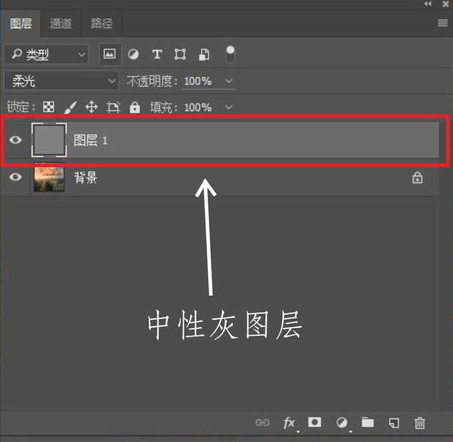Delete layer with trash icon
This screenshot has height=442, width=453.
click(420, 423)
